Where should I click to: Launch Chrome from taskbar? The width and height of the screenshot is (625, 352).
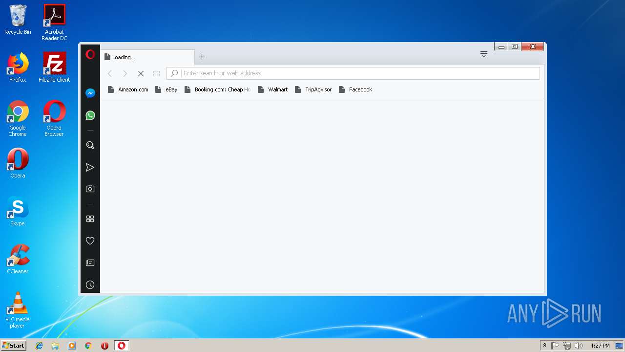tap(88, 346)
